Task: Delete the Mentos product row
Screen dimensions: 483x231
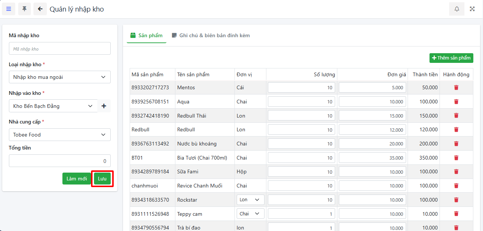Action: [456, 87]
